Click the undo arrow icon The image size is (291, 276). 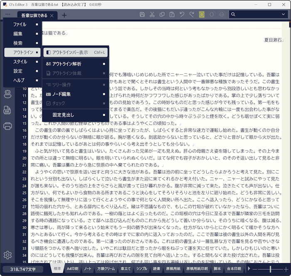pos(182,15)
